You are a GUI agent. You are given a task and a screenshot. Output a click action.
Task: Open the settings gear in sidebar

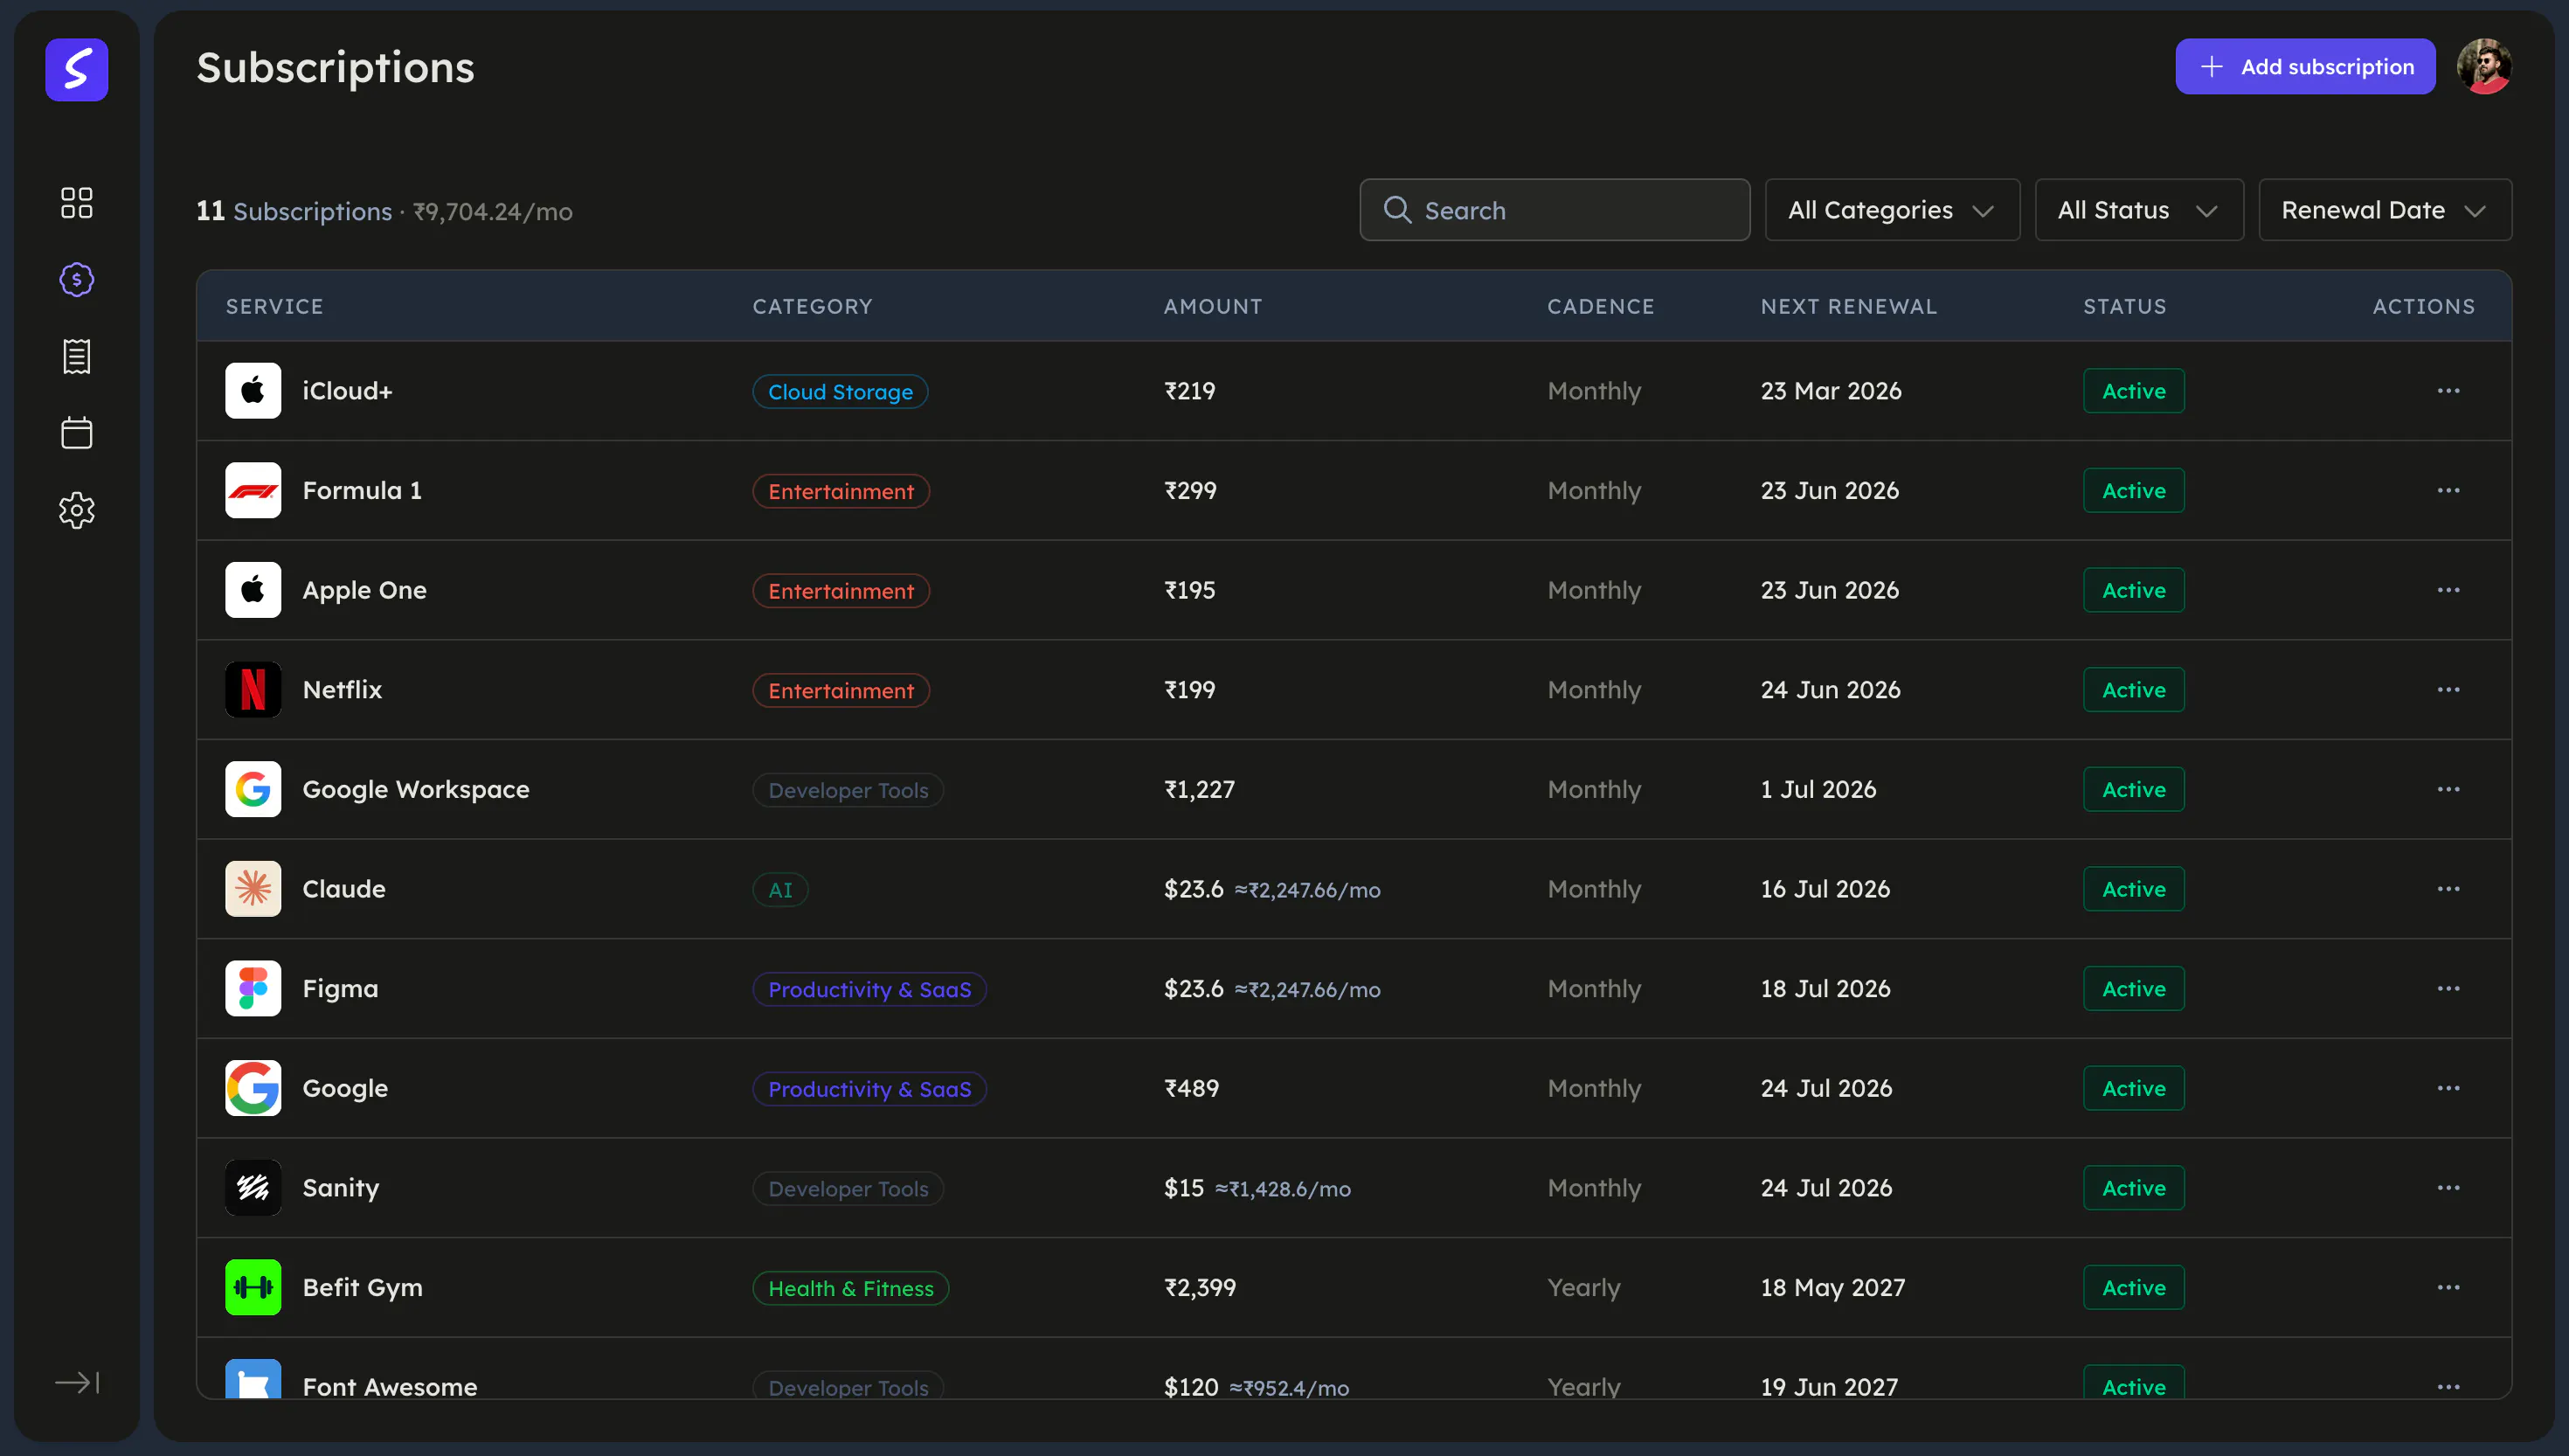coord(77,510)
